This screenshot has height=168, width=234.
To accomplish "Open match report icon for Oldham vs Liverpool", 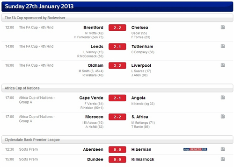I will [x=223, y=65].
